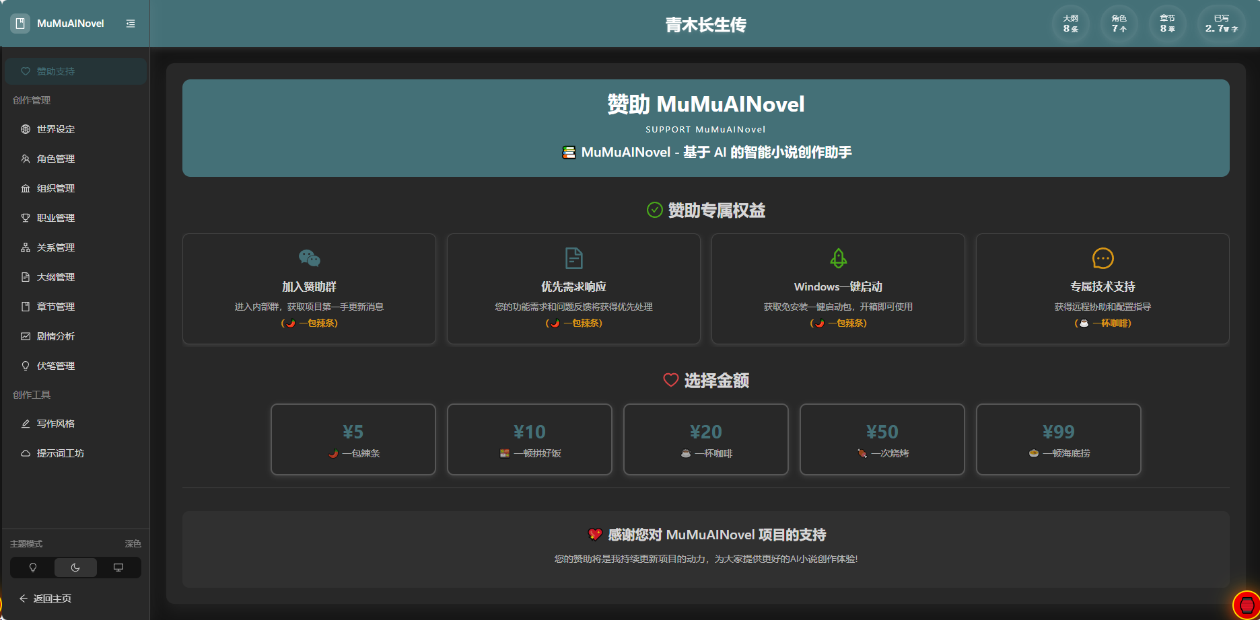The width and height of the screenshot is (1260, 620).
Task: Click the red floating button at bottom right
Action: 1246,605
